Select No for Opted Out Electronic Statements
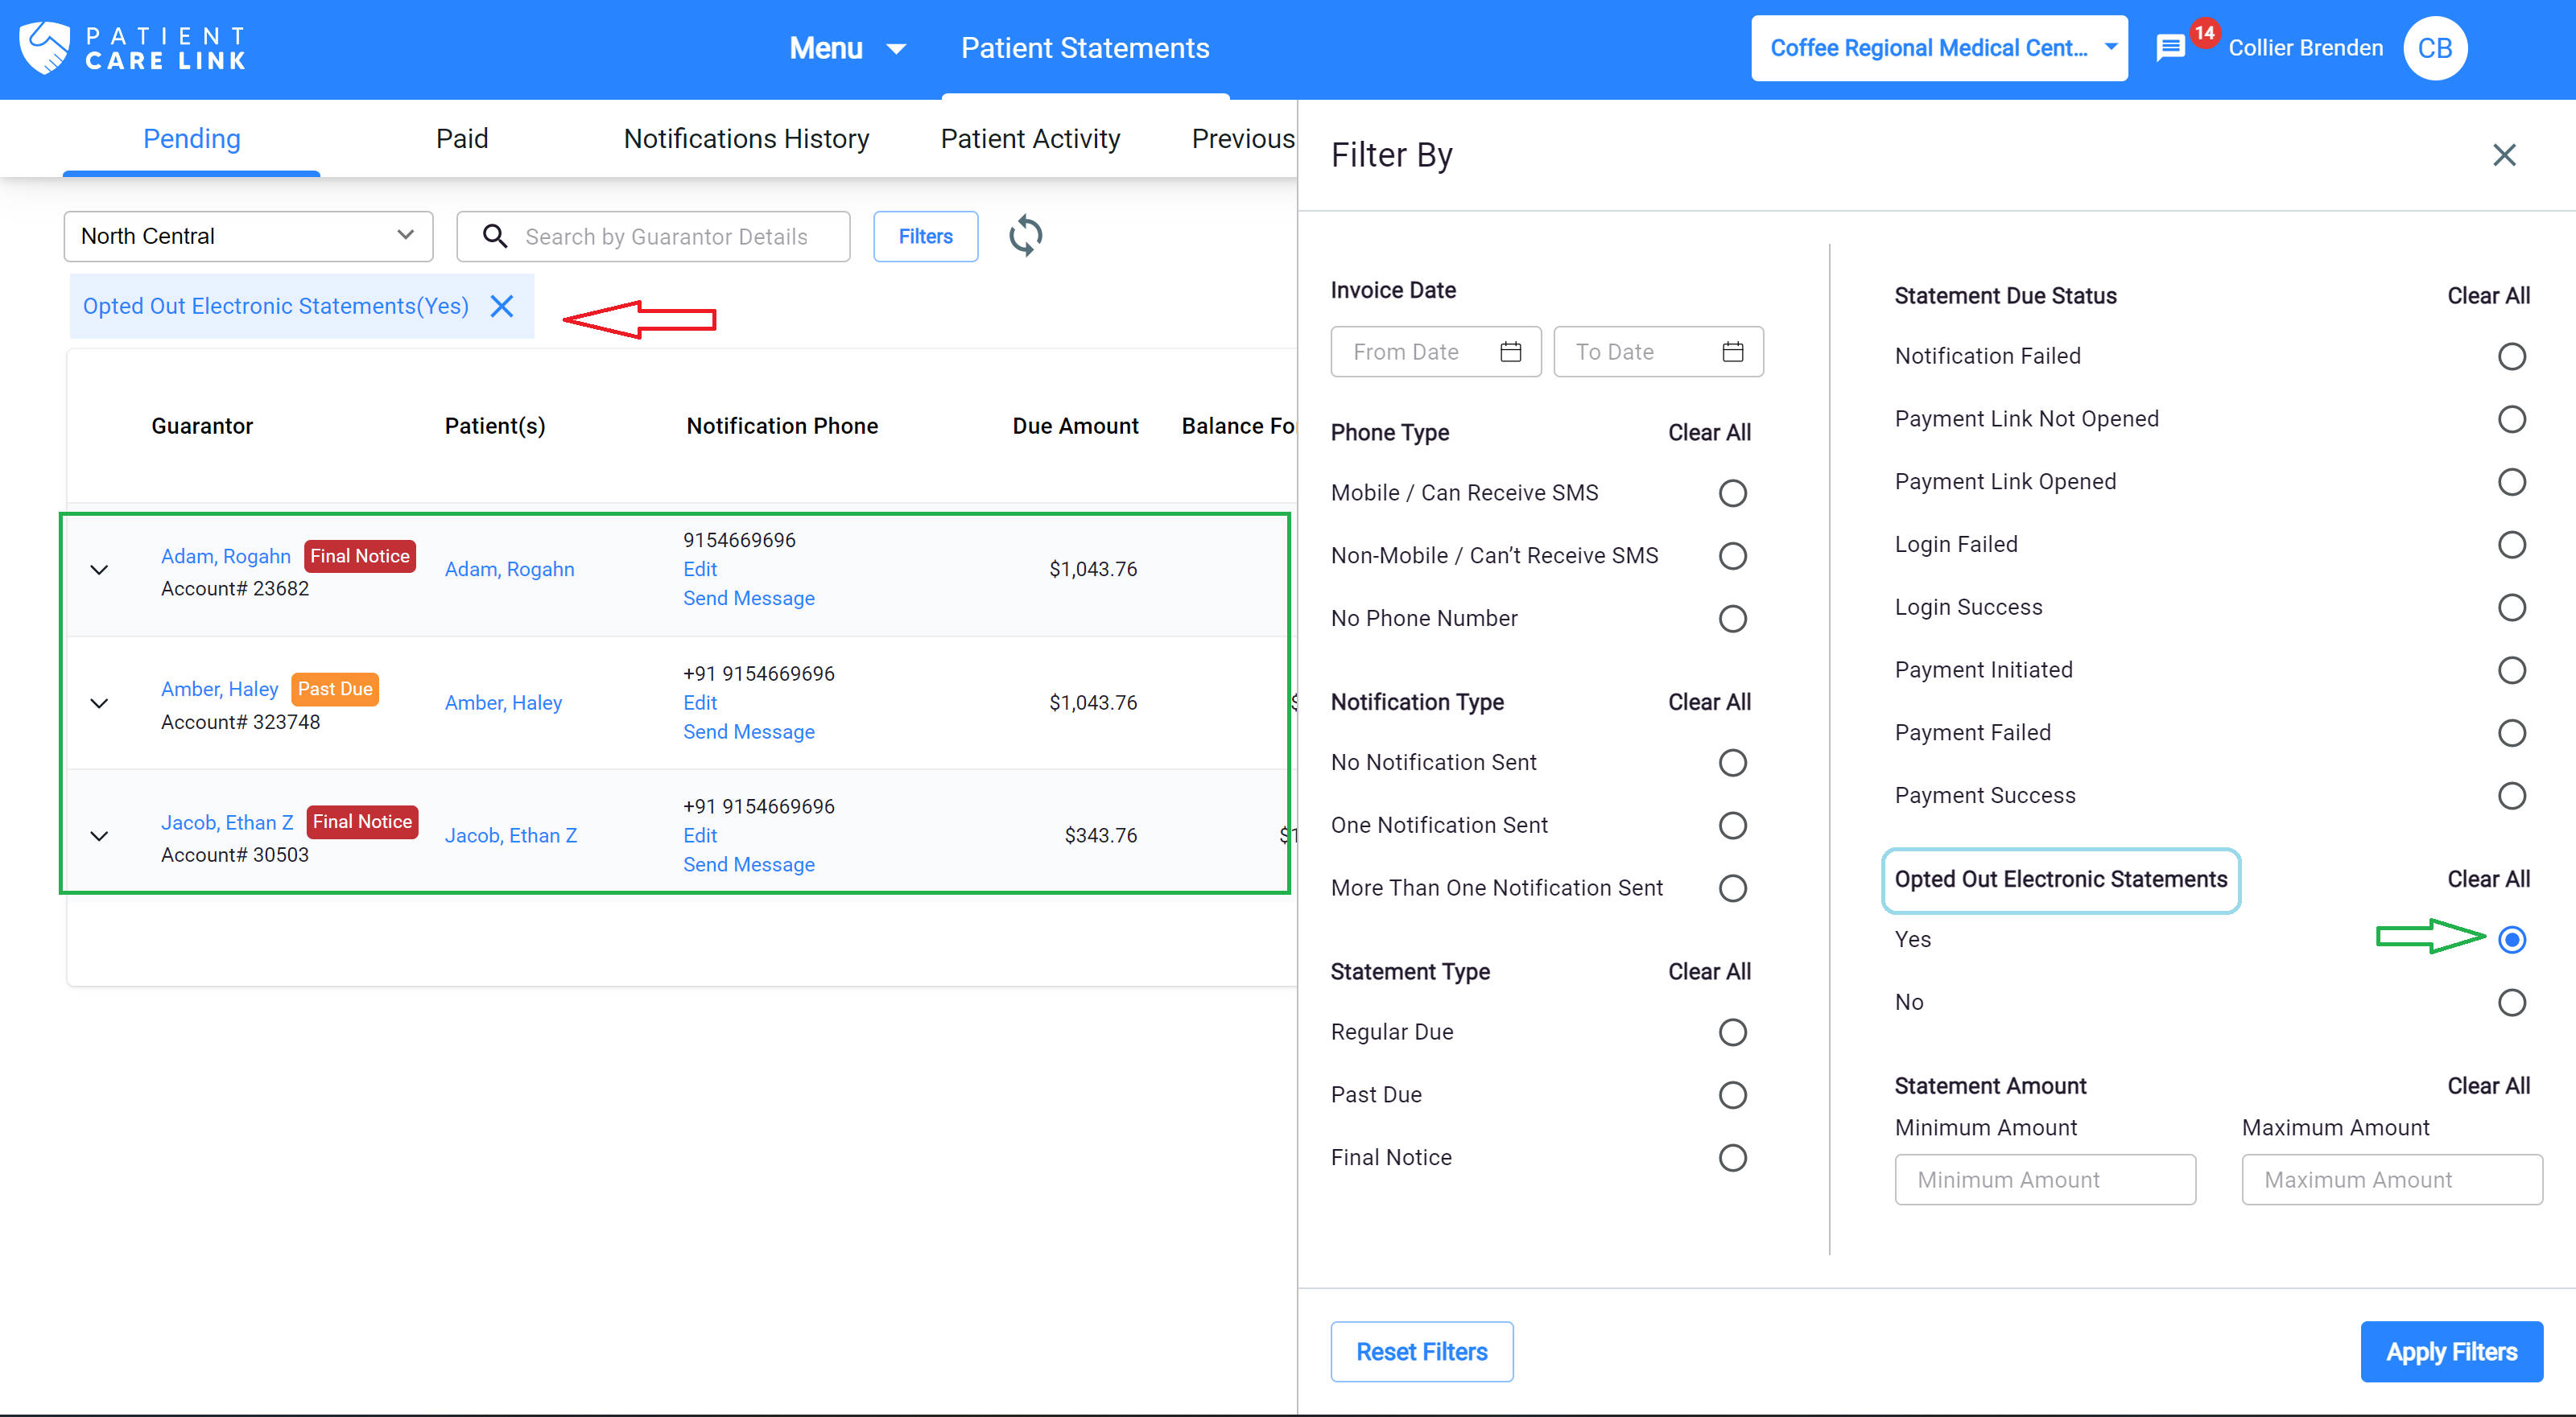 2511,1003
